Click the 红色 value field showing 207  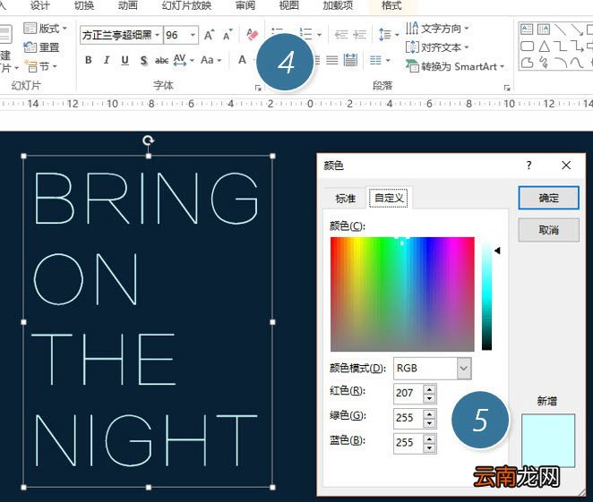(408, 393)
